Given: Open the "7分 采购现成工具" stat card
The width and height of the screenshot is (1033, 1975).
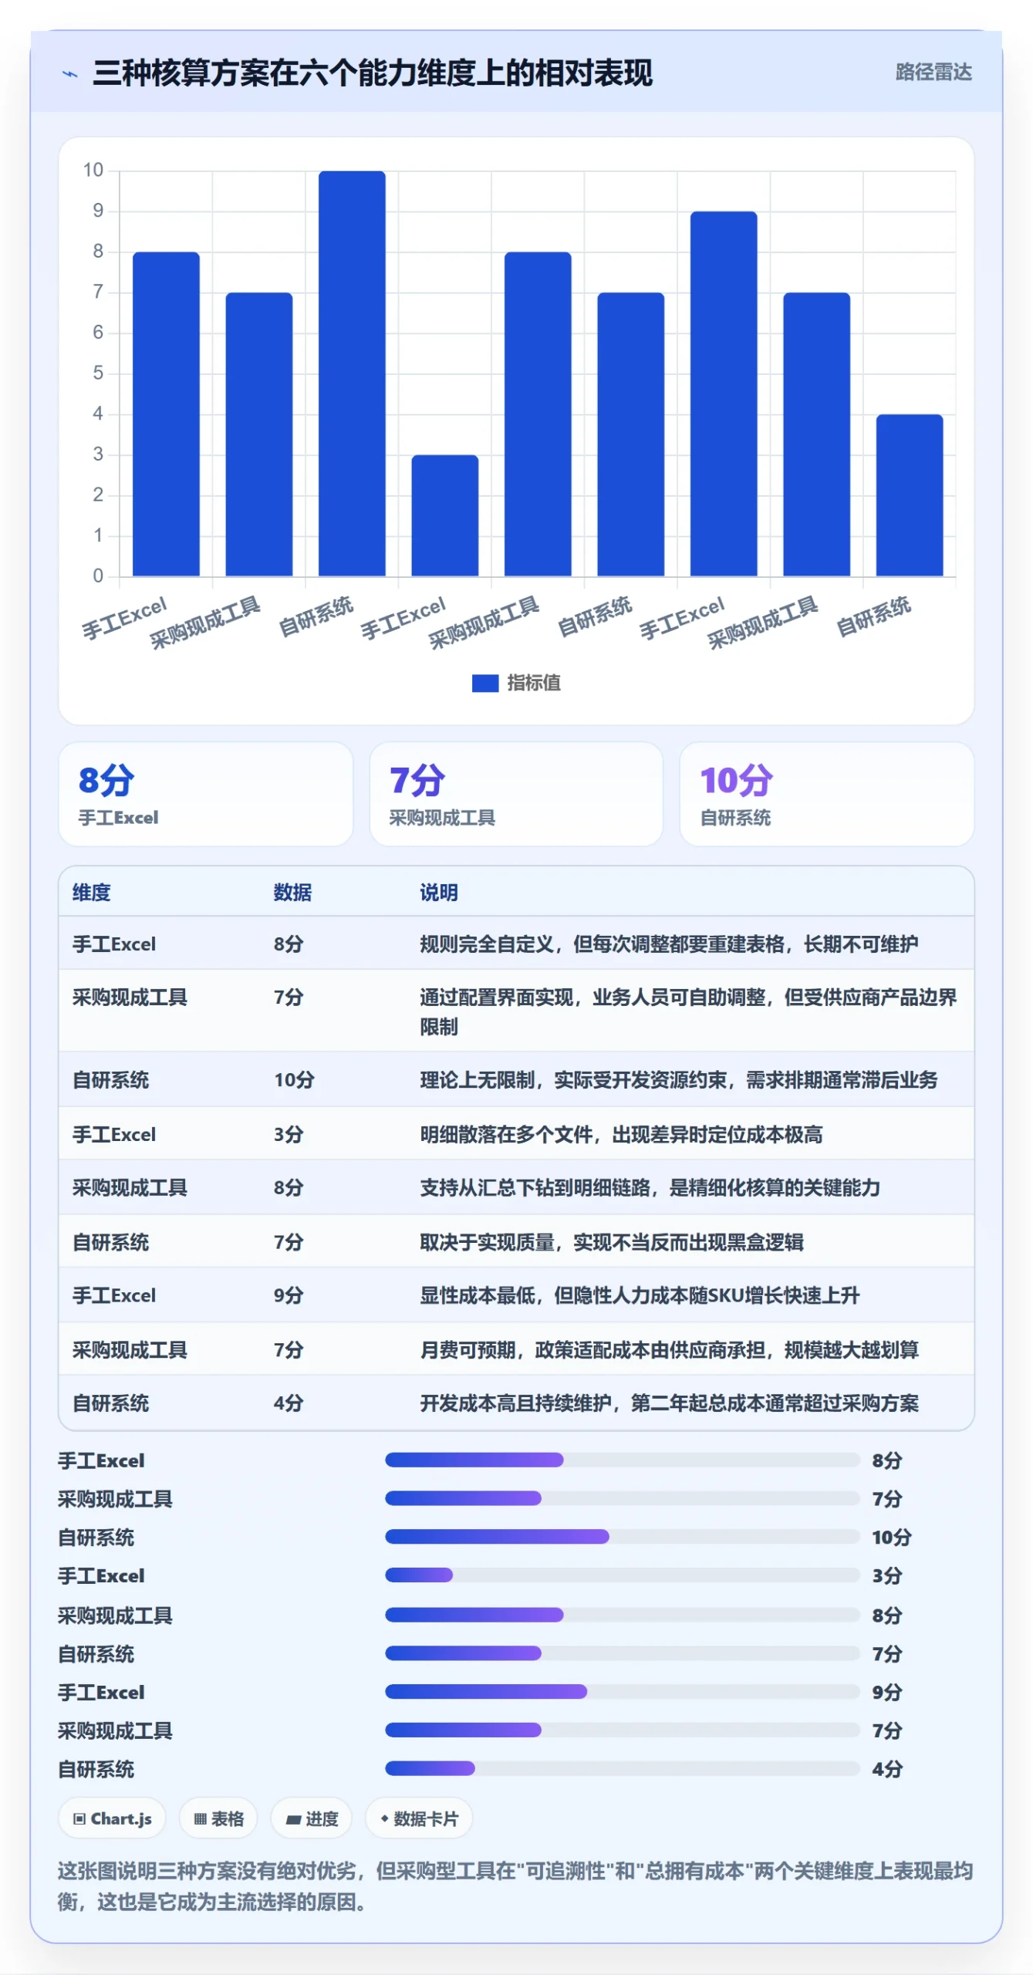Looking at the screenshot, I should coord(516,794).
